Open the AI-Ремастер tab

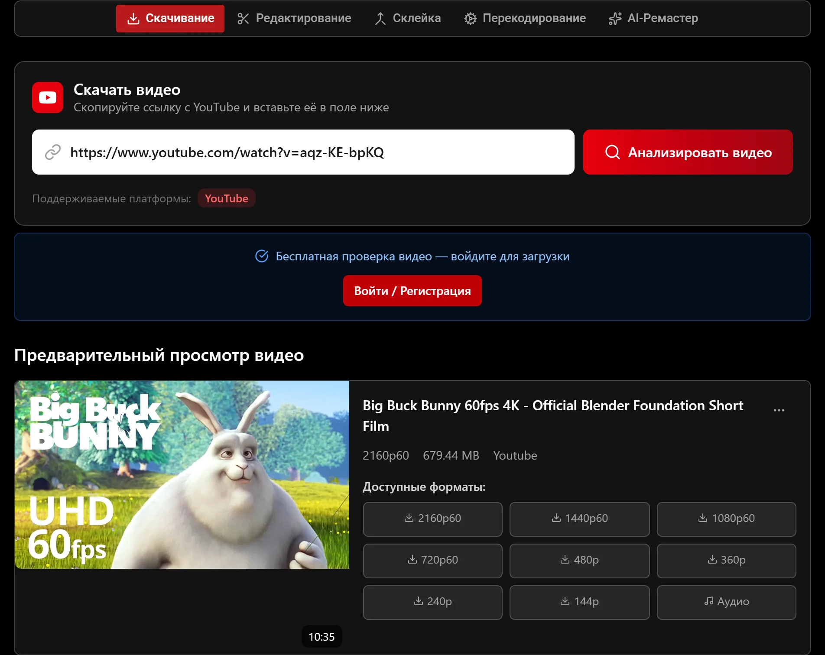click(x=653, y=18)
